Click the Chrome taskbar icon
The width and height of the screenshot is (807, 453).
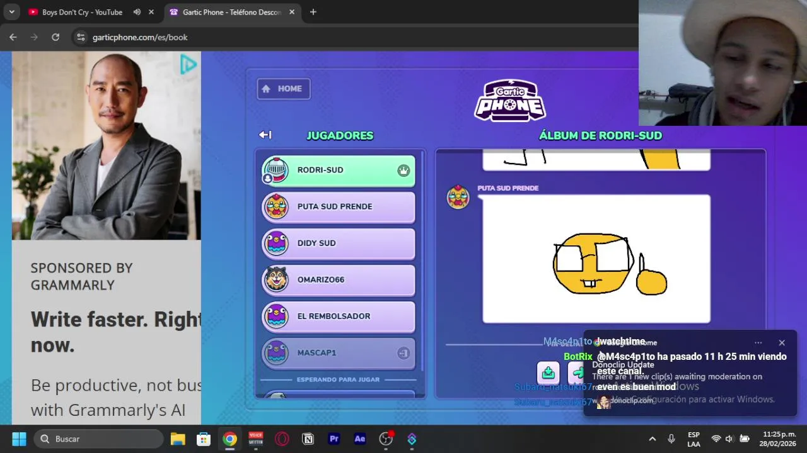coord(229,439)
